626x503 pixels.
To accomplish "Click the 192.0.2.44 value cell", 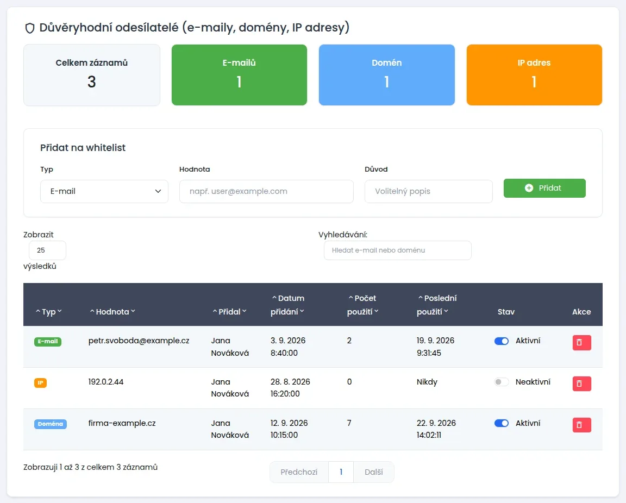I will tap(106, 382).
